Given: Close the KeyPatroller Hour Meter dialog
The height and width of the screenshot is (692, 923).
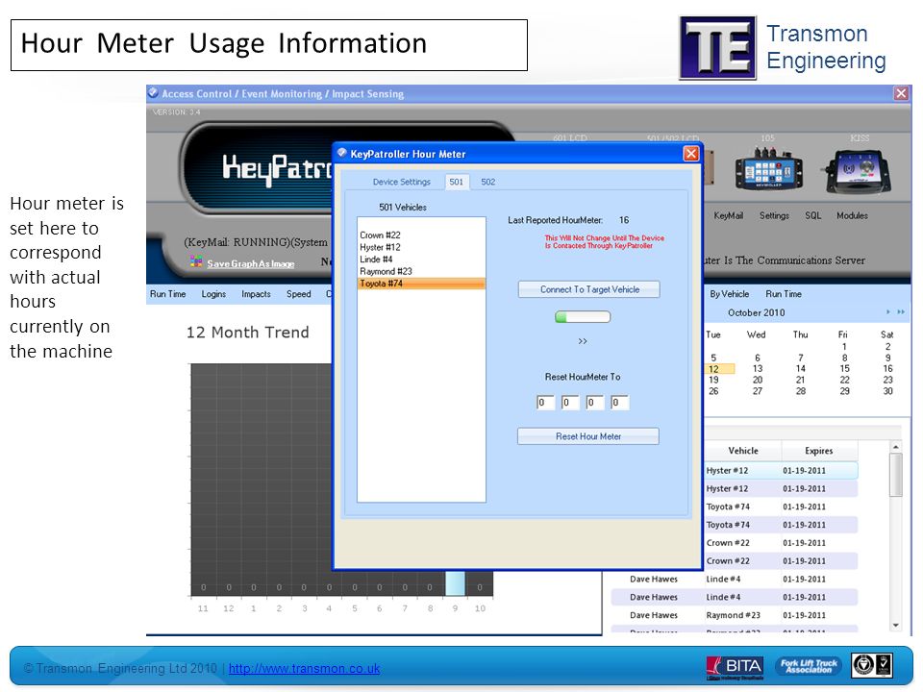Looking at the screenshot, I should click(691, 154).
